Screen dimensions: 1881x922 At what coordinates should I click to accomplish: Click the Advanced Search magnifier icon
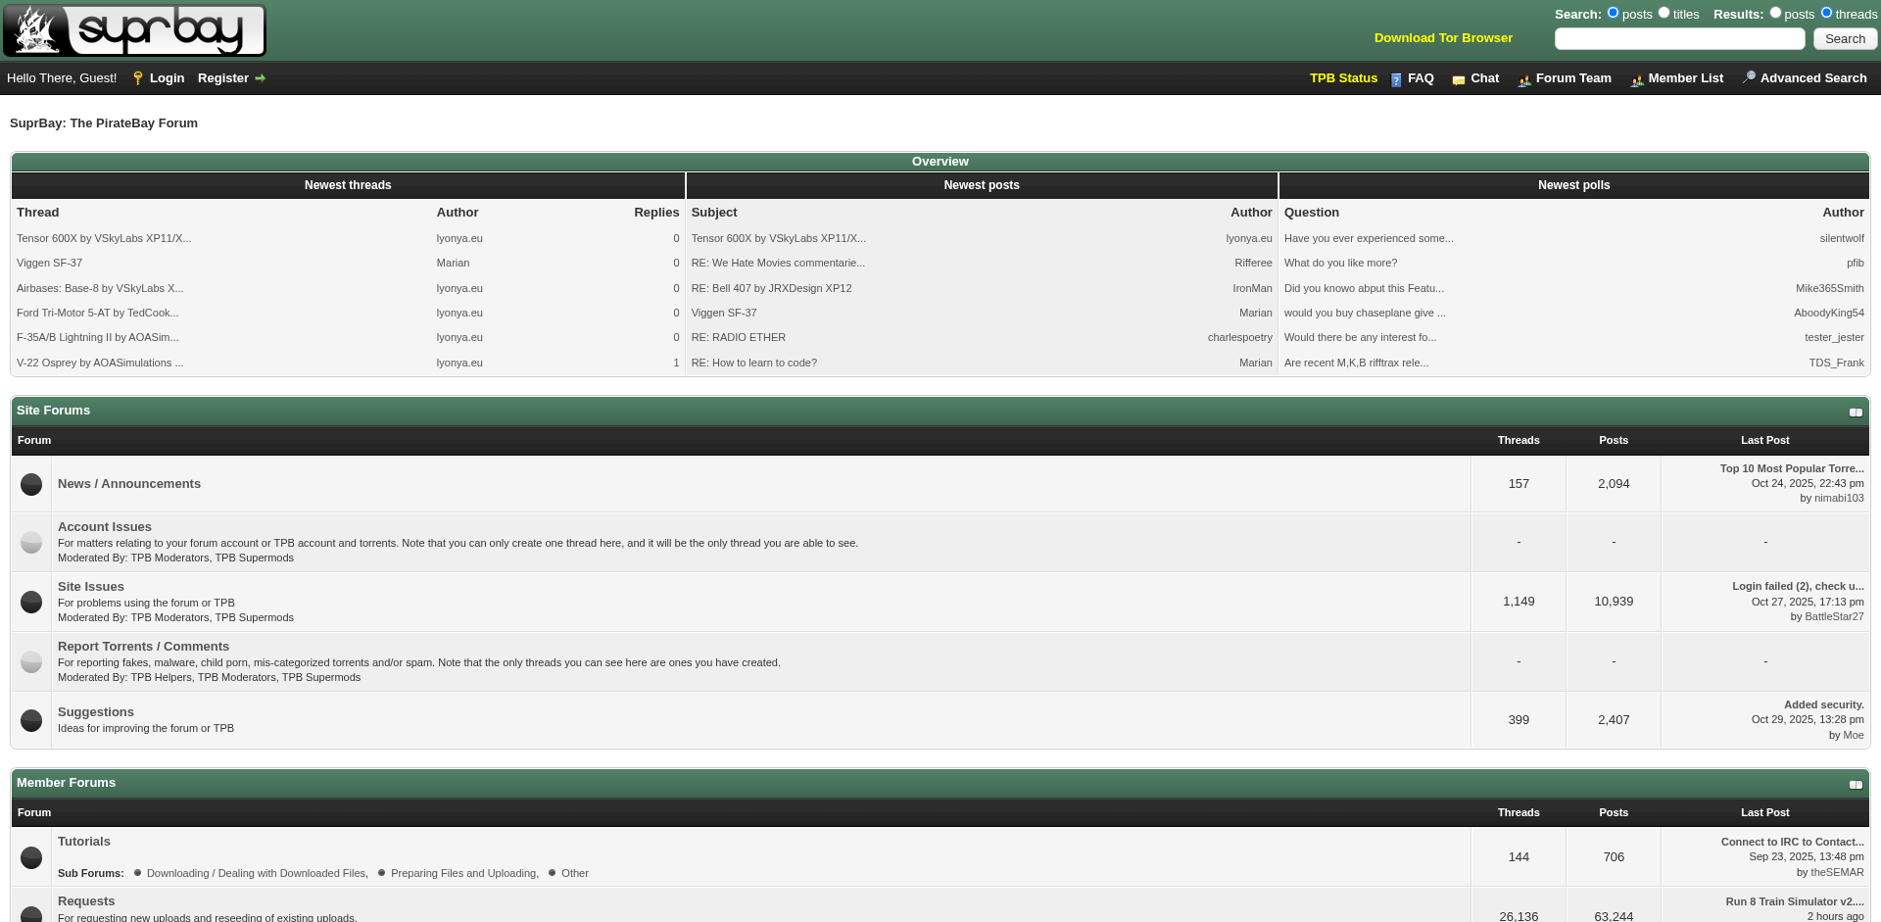pyautogui.click(x=1749, y=77)
